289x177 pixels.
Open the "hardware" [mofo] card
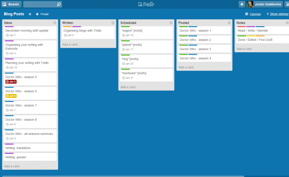[x=147, y=75]
